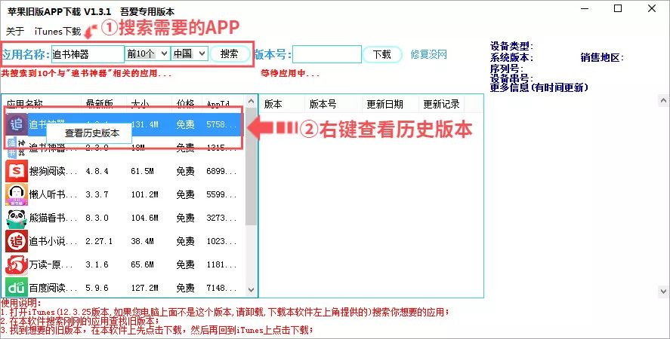Maximize the application window
The image size is (670, 339).
click(x=618, y=8)
